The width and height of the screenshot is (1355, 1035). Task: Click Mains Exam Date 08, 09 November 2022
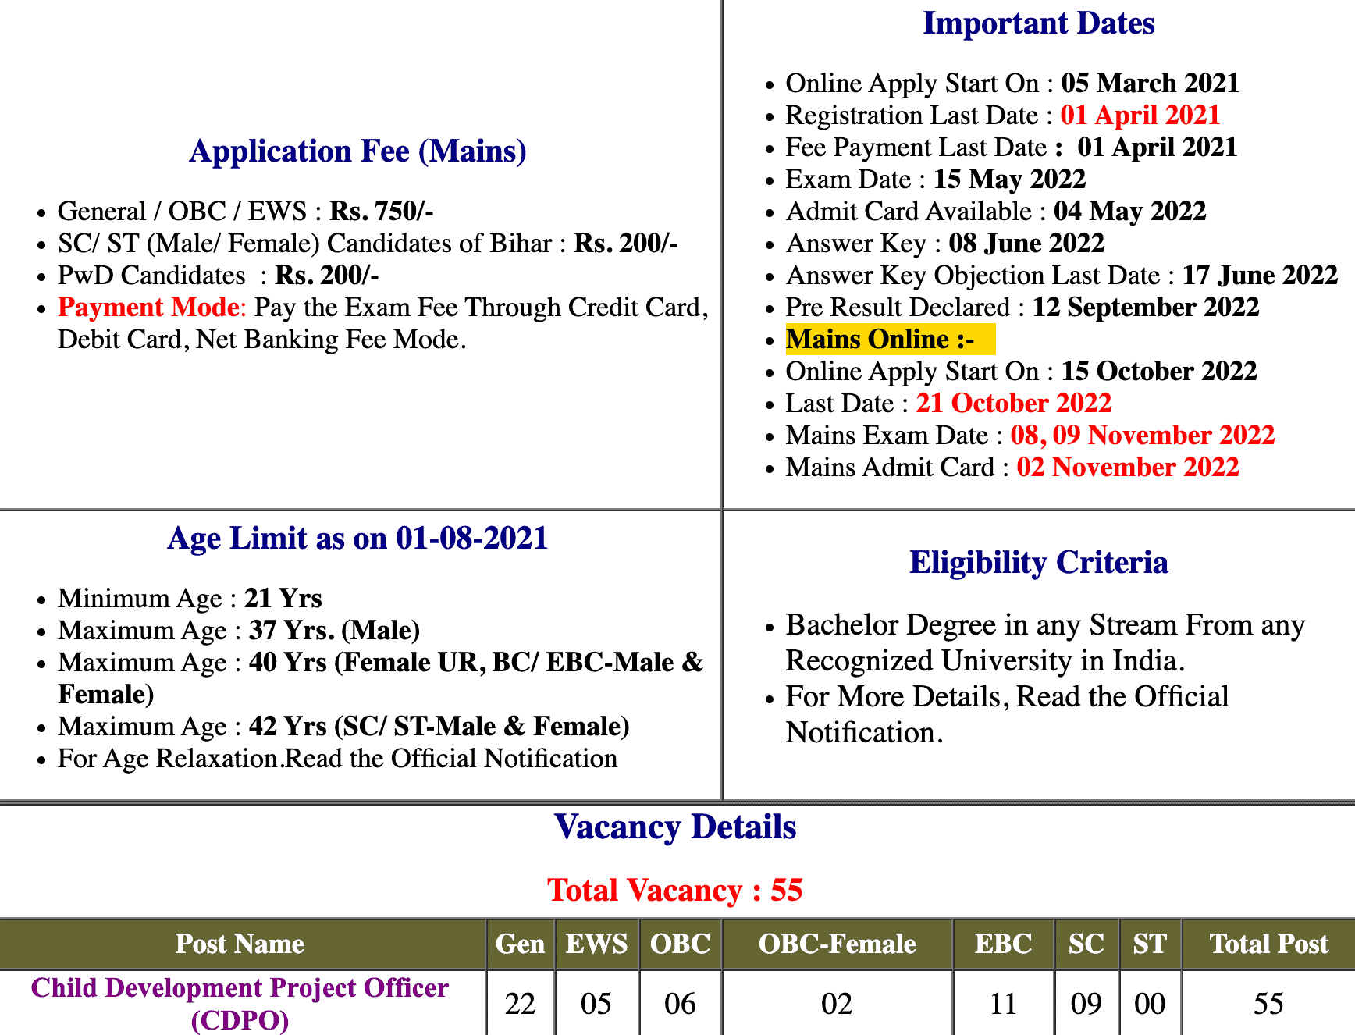click(x=1030, y=436)
